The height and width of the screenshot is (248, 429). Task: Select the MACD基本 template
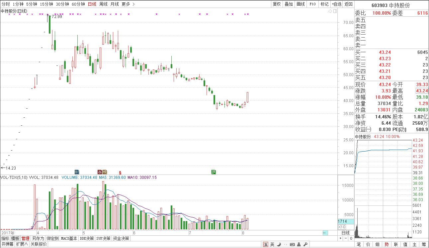(69, 238)
